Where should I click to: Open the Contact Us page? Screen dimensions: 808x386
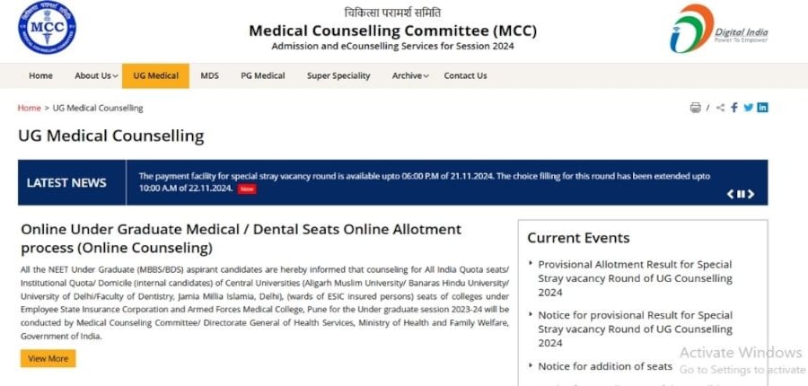(x=465, y=76)
